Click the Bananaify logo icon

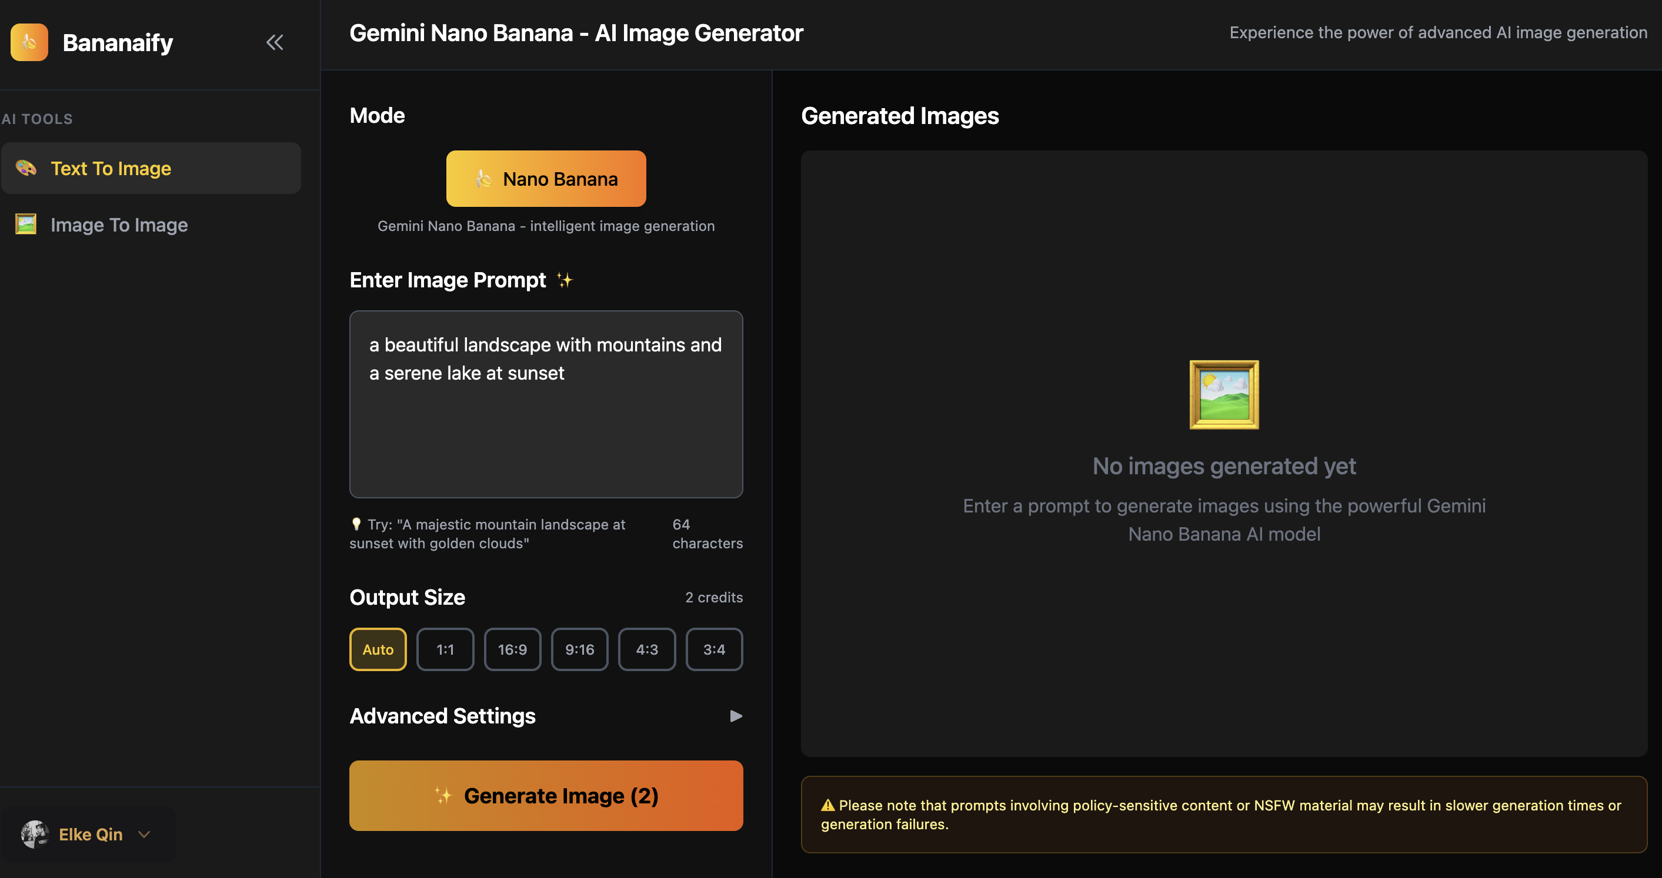pyautogui.click(x=29, y=42)
